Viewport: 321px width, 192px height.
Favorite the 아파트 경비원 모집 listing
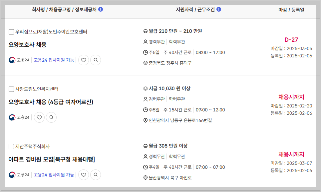click(x=84, y=175)
